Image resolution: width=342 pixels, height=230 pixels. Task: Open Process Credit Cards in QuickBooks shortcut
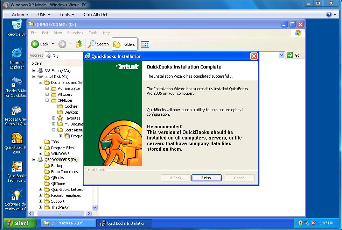coord(16,115)
